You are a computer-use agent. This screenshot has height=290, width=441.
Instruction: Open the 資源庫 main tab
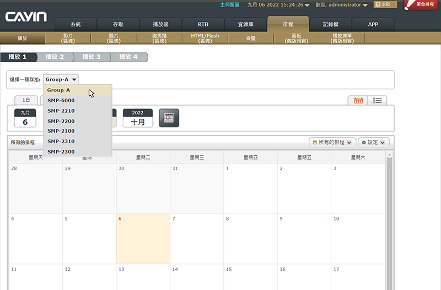coord(245,24)
